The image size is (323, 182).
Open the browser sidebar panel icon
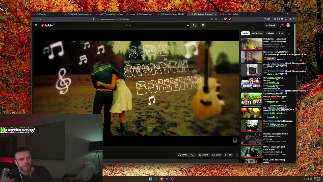(x=278, y=19)
